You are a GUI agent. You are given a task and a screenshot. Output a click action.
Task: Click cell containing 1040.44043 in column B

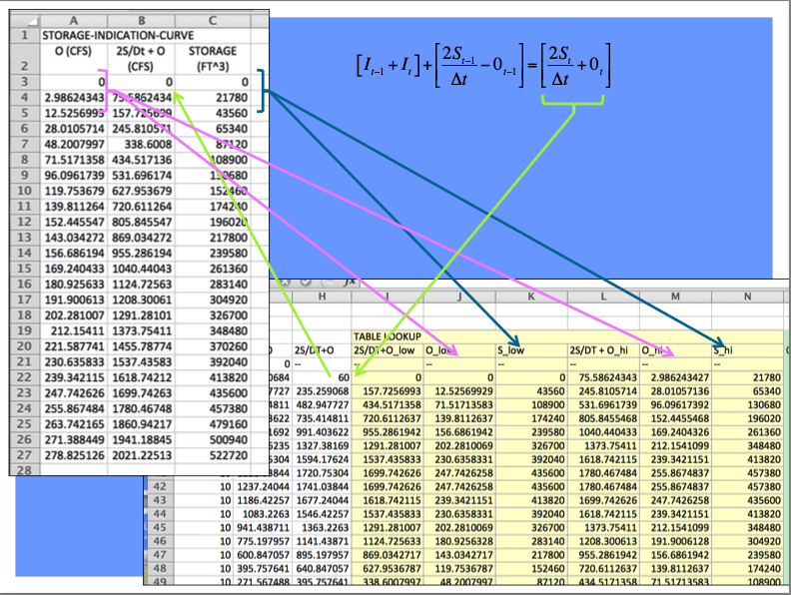[x=141, y=269]
